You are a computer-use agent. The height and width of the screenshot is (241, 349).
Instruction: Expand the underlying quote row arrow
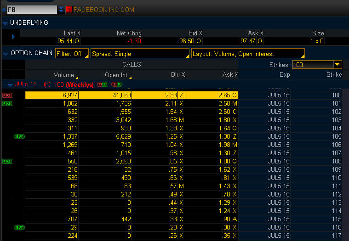(x=13, y=36)
